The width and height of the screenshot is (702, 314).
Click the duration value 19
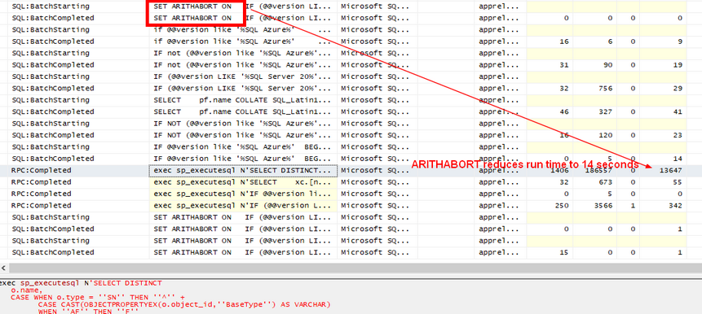pos(678,65)
